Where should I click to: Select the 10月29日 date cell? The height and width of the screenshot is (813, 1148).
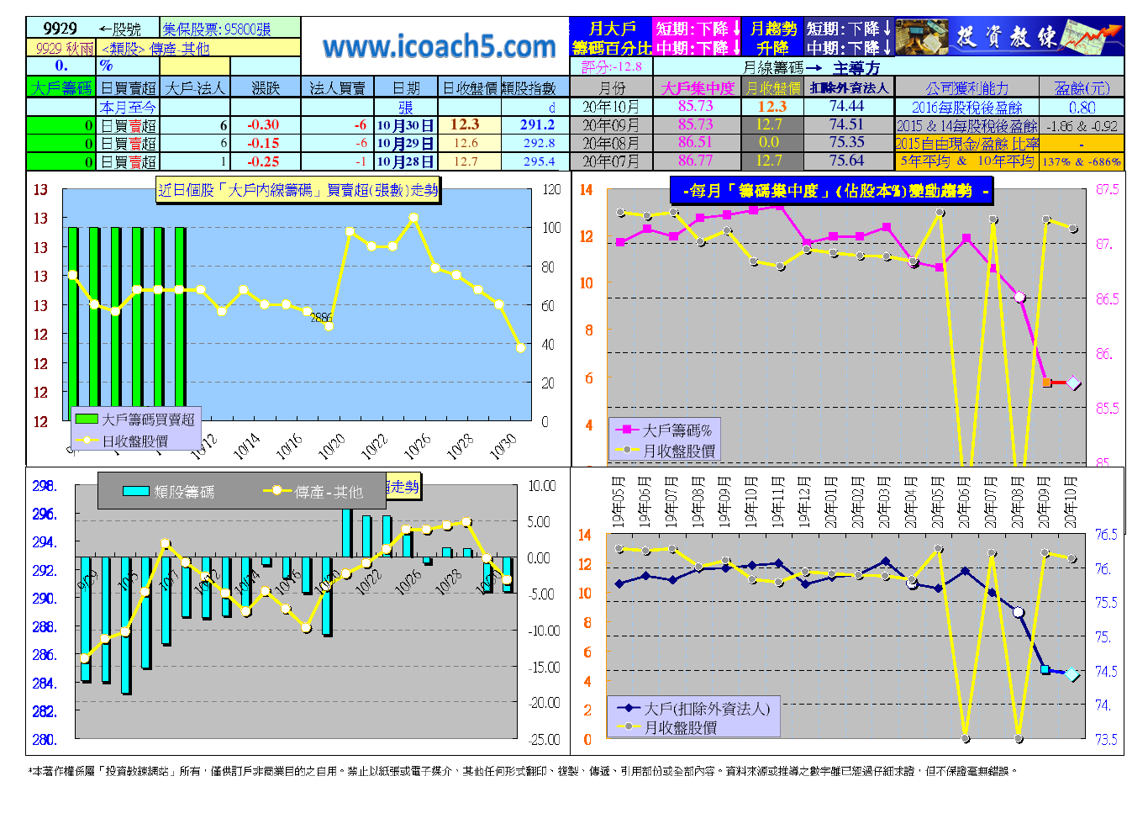(405, 143)
